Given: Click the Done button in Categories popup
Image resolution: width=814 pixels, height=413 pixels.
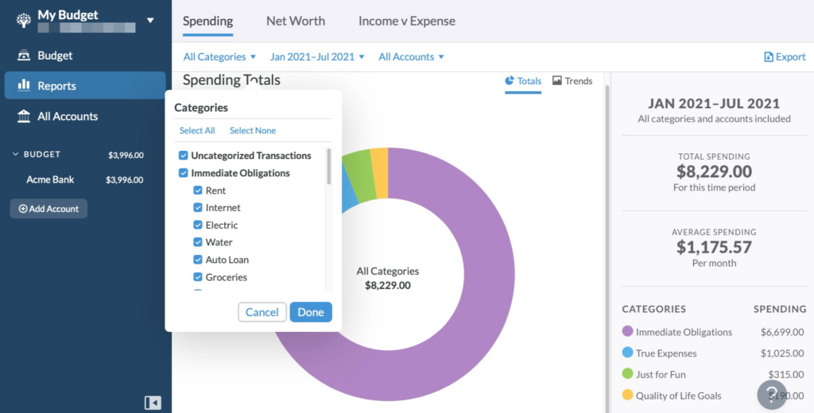Looking at the screenshot, I should tap(311, 312).
